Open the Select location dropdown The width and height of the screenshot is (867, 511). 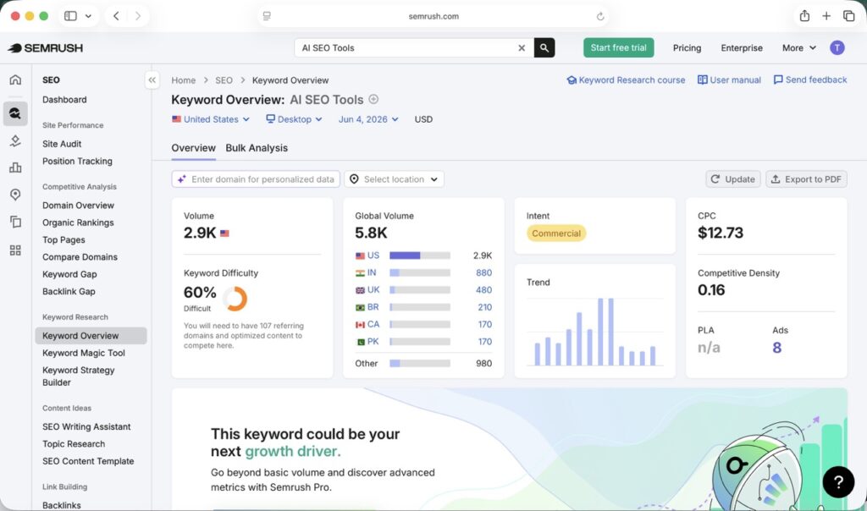coord(395,179)
